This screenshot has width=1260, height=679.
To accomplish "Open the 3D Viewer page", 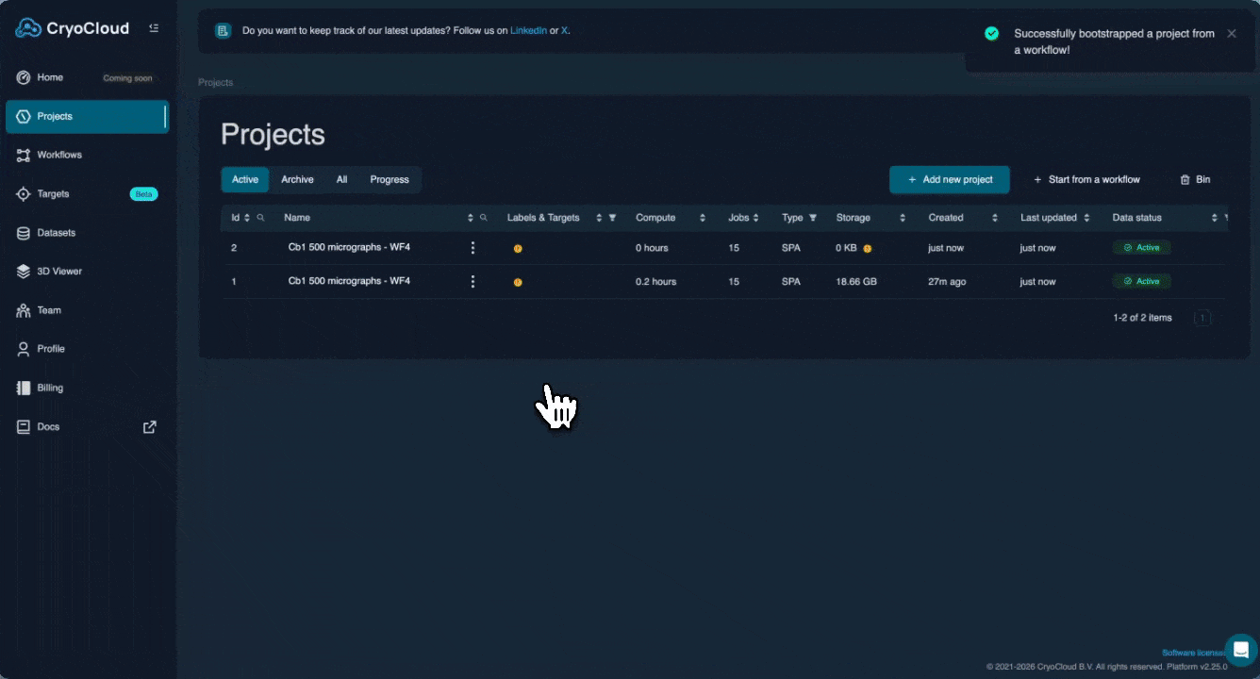I will pyautogui.click(x=59, y=272).
